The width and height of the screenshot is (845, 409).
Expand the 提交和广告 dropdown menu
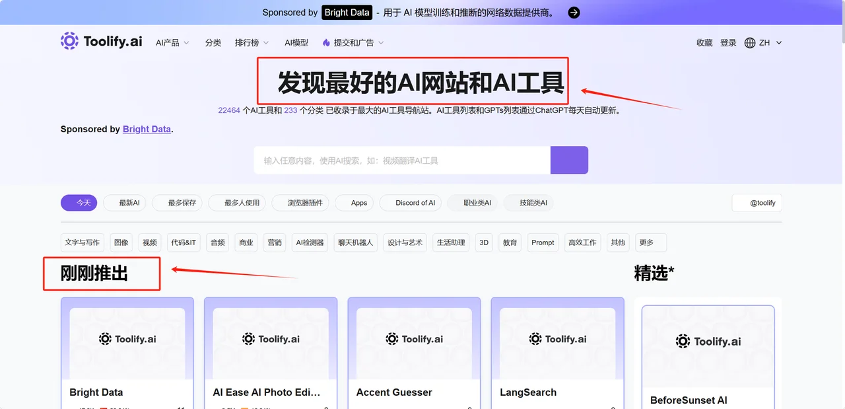[358, 43]
